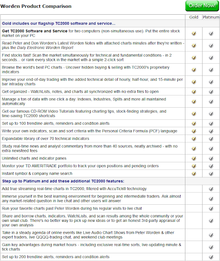Click Gold checkmark for Get organized WatchLists row
This screenshot has width=220, height=261.
(194, 91)
